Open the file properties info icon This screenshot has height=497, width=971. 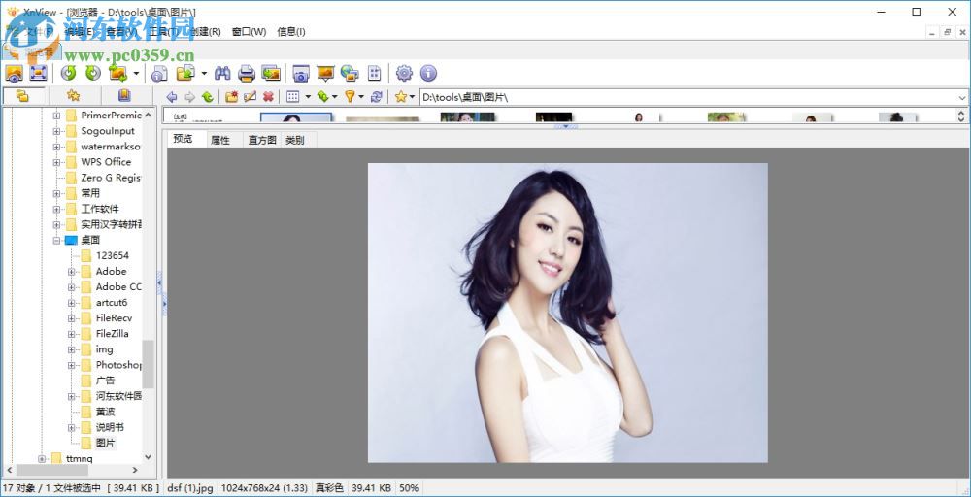pyautogui.click(x=160, y=74)
